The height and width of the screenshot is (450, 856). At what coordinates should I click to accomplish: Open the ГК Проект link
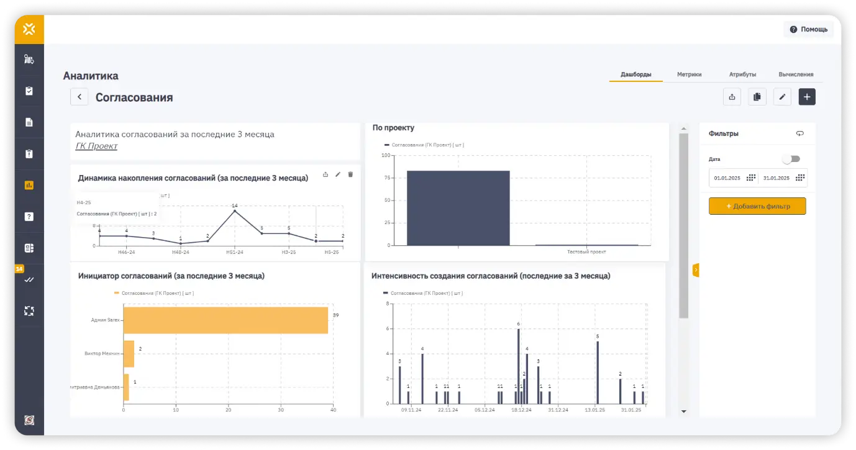pos(96,146)
